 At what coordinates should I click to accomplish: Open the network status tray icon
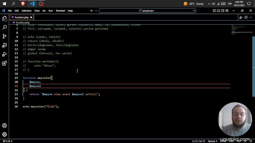pos(218,4)
